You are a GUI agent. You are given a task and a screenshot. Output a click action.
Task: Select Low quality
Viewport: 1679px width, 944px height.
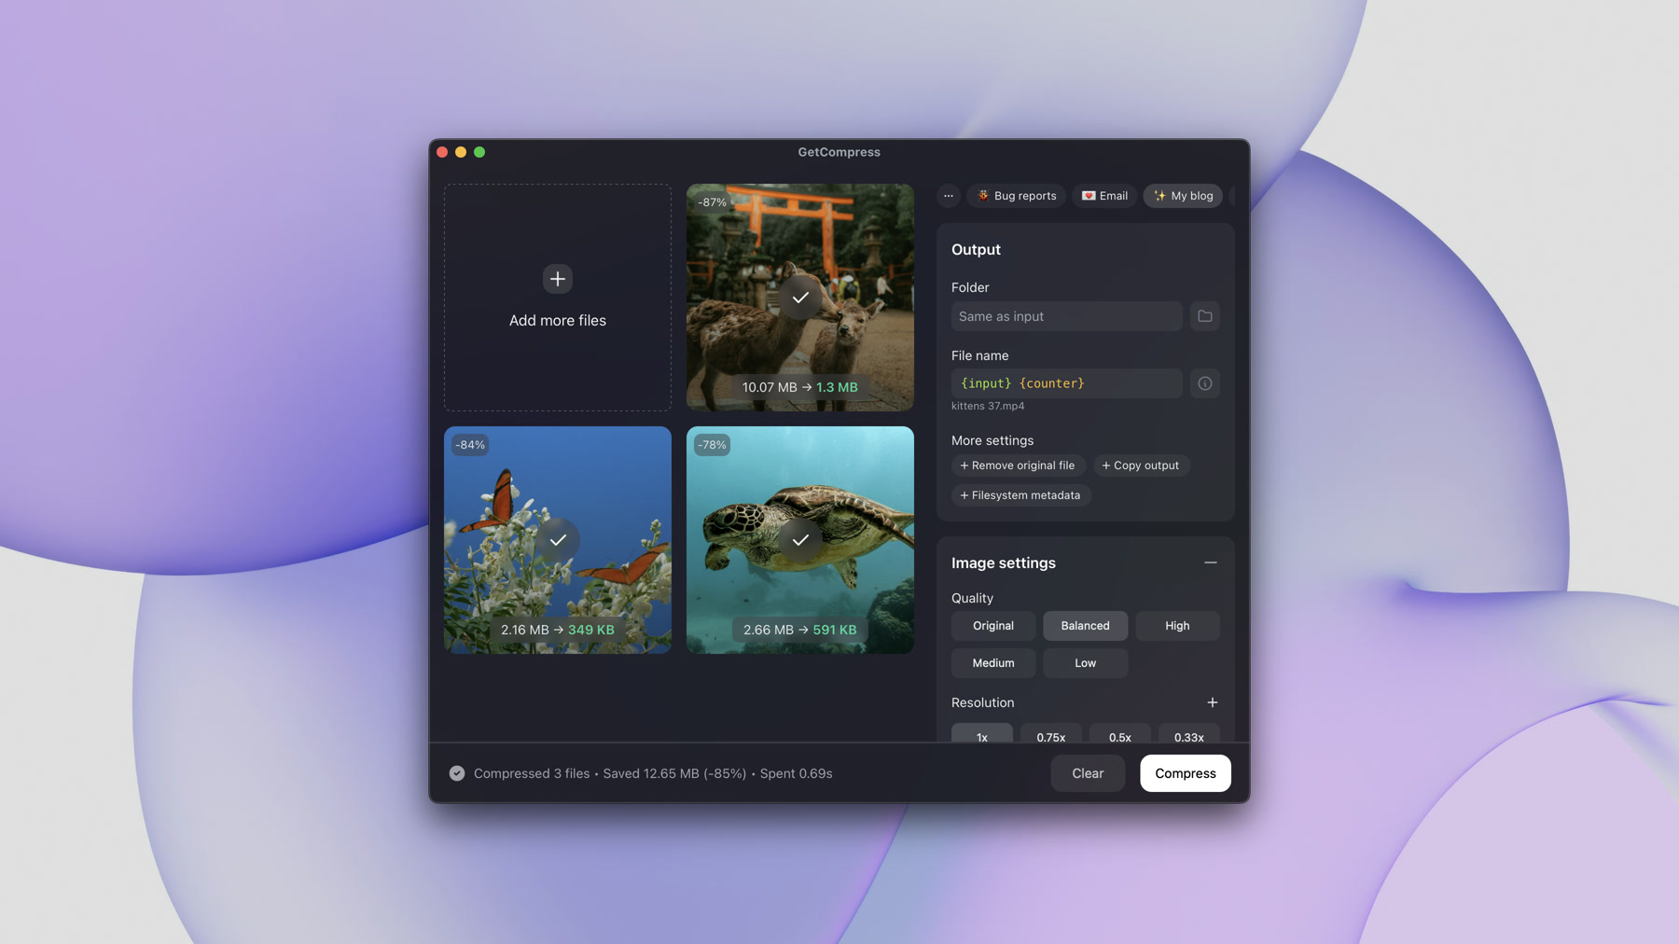coord(1085,663)
